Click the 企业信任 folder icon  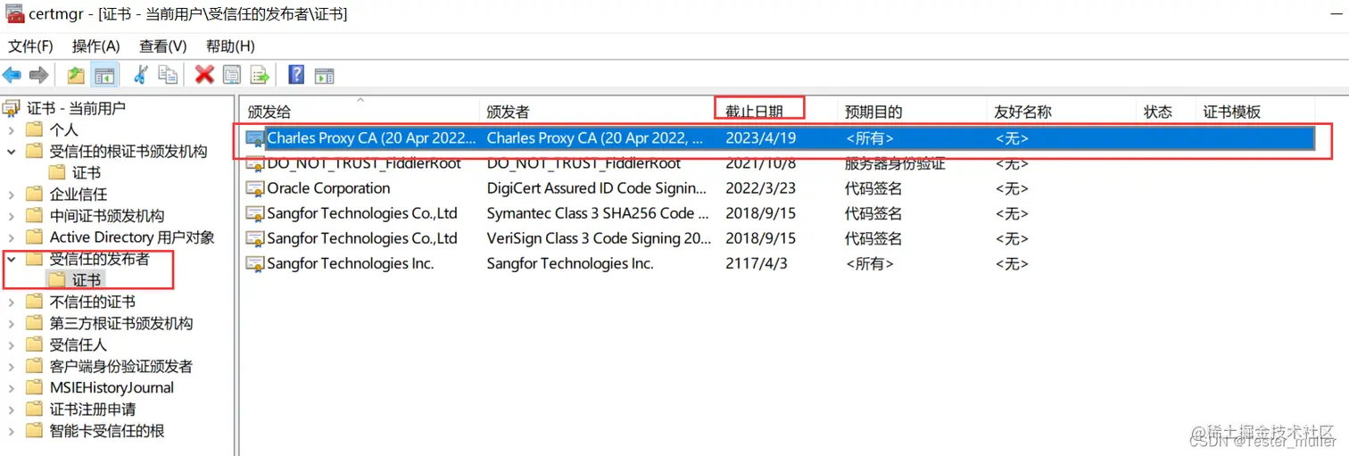tap(35, 194)
